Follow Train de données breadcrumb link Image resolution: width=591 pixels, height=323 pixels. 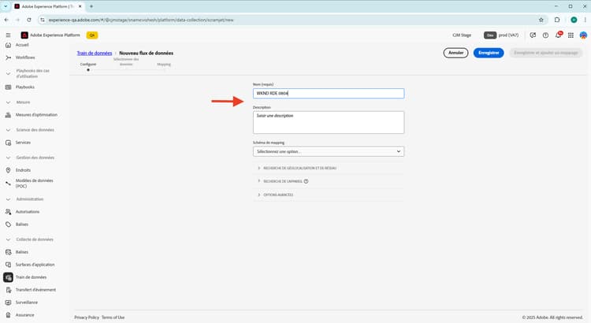[x=95, y=53]
